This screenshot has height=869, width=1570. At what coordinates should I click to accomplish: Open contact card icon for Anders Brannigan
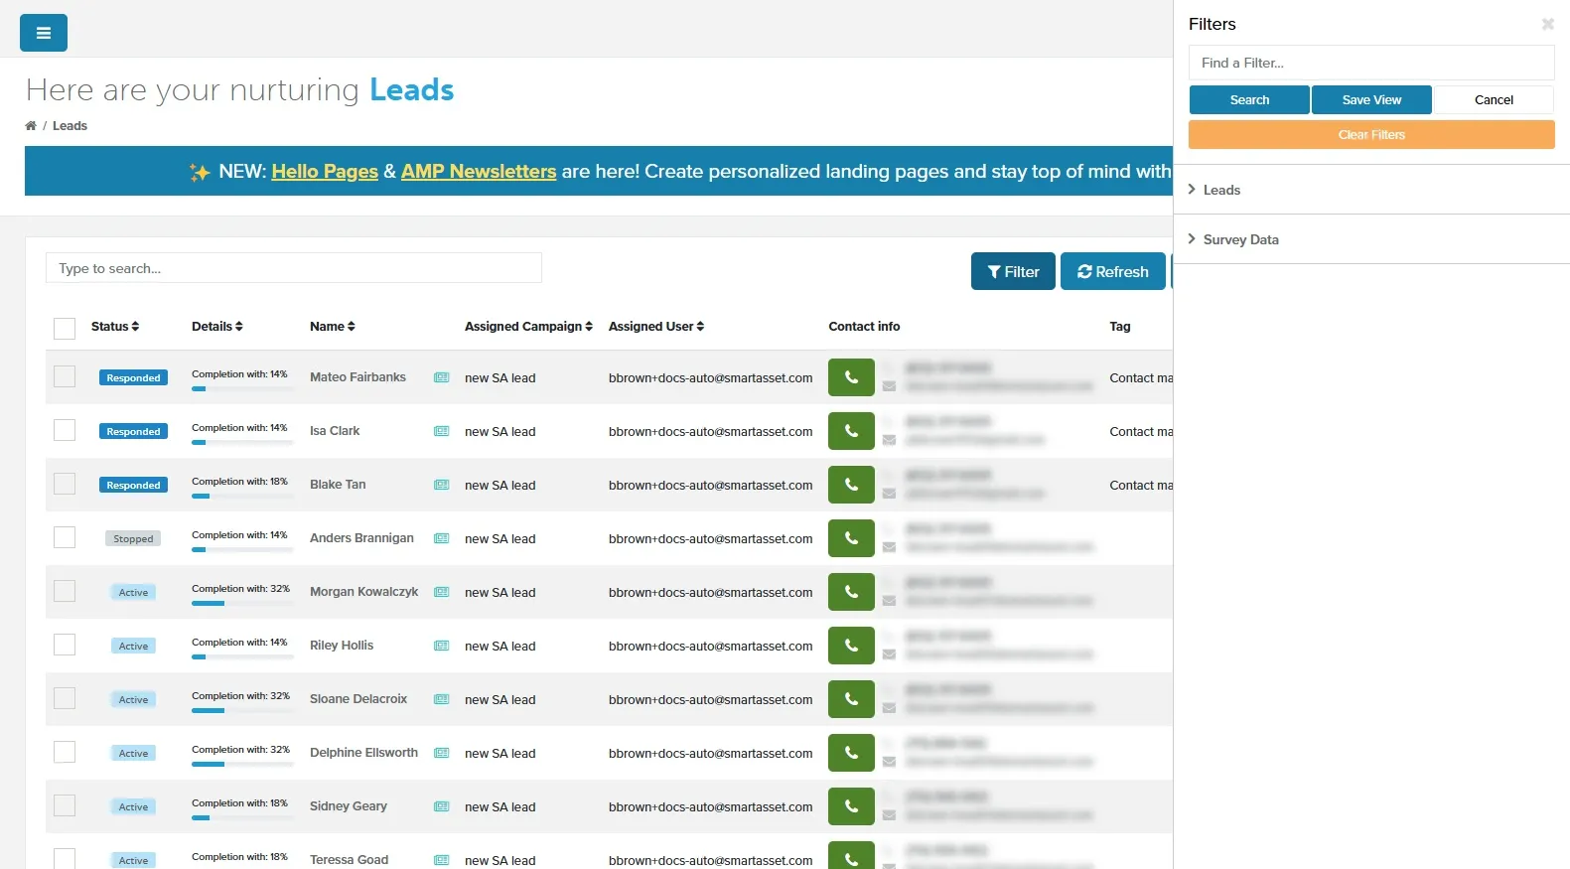(442, 538)
